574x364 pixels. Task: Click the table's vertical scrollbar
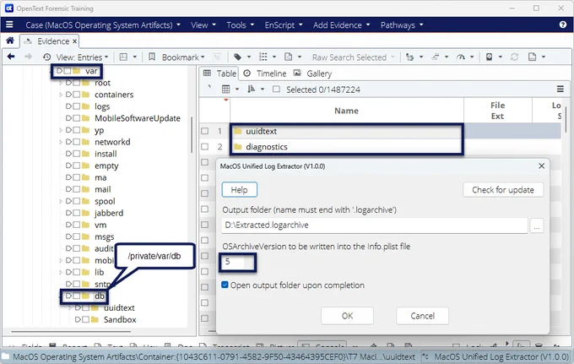click(x=566, y=119)
